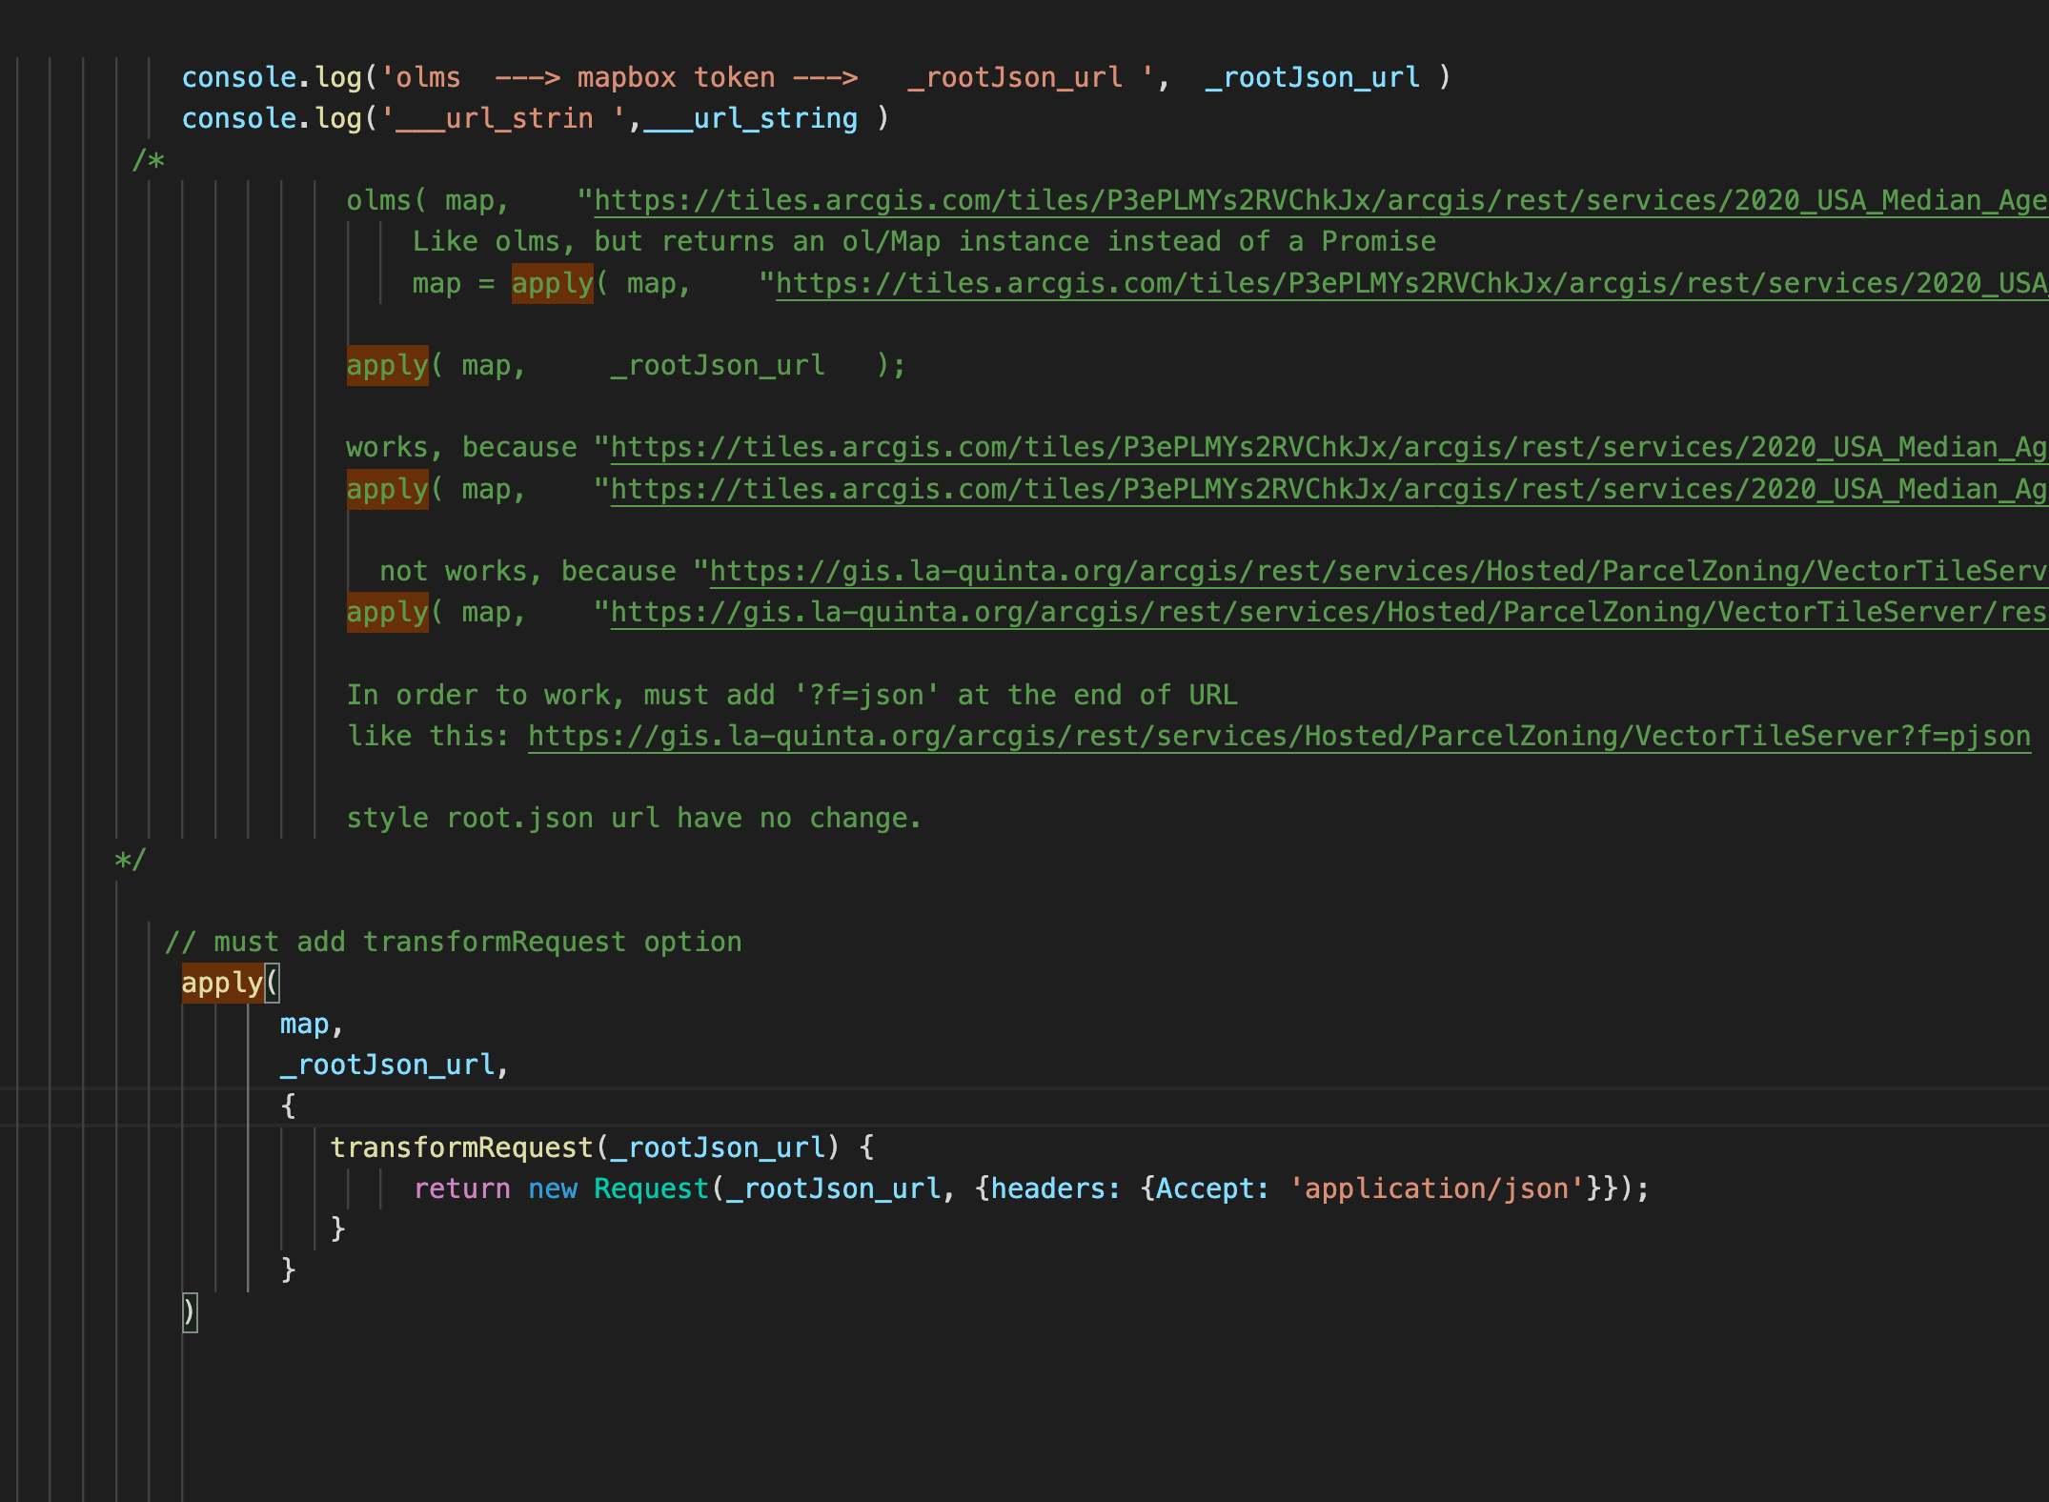Click the highlighted apply in the 'not works' example
The width and height of the screenshot is (2049, 1502).
[385, 611]
